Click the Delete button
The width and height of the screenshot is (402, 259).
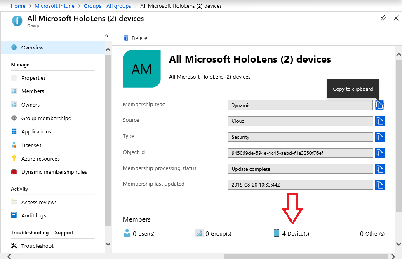tap(136, 38)
